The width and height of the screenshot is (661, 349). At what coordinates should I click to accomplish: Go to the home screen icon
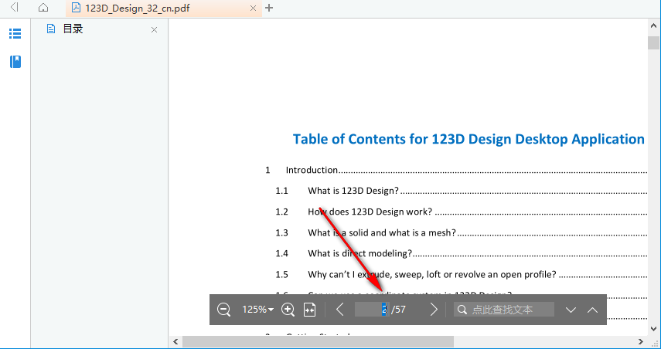43,8
